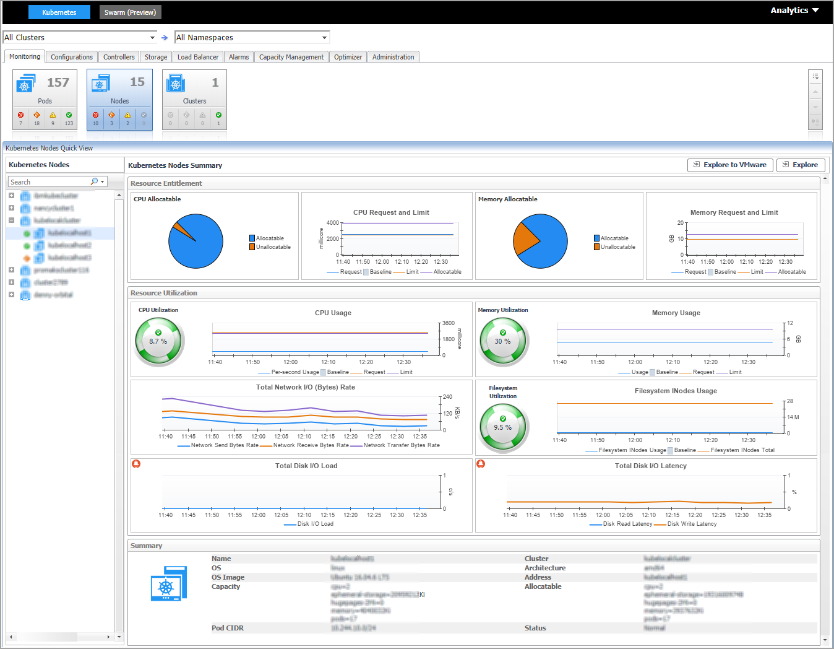Viewport: 834px width, 649px height.
Task: Open the Configurations tab
Action: (72, 57)
